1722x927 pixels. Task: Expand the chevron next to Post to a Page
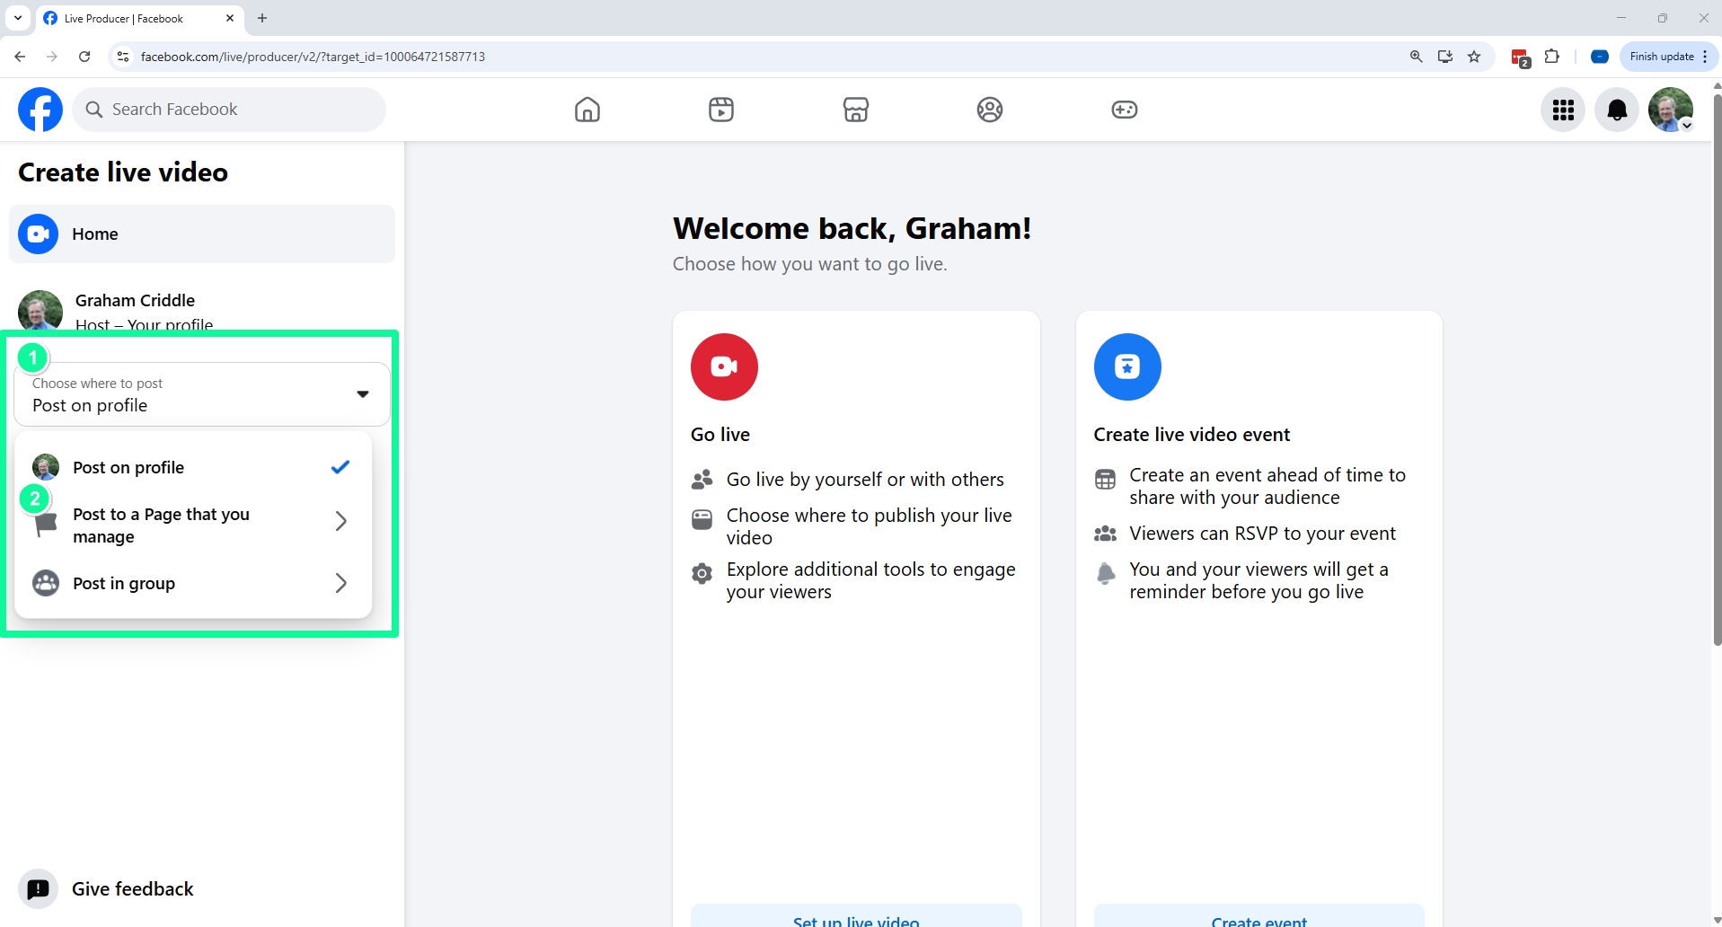[x=340, y=521]
